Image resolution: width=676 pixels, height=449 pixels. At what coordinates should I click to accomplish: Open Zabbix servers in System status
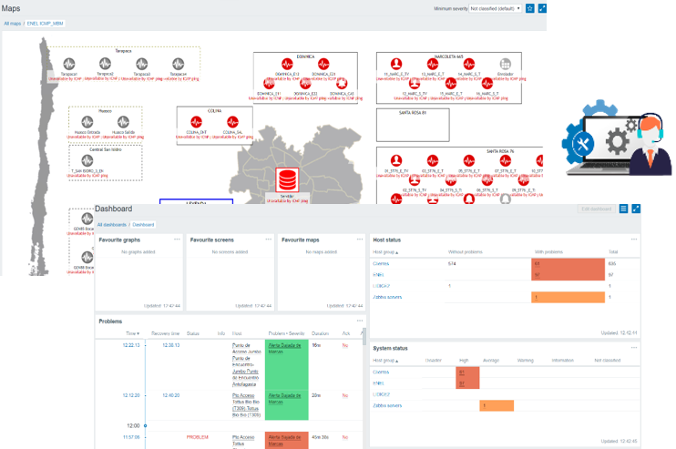click(x=387, y=406)
